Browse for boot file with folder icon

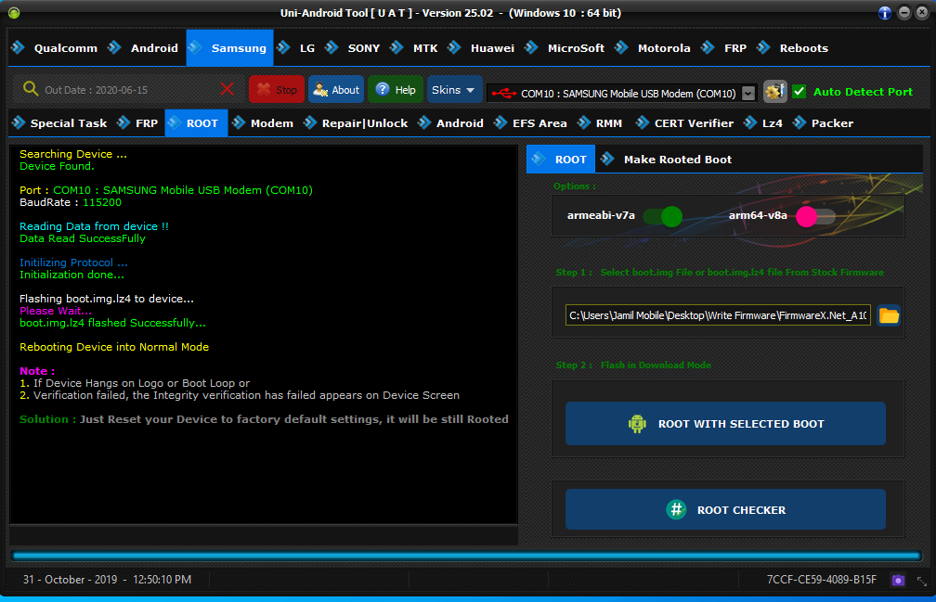pos(889,315)
